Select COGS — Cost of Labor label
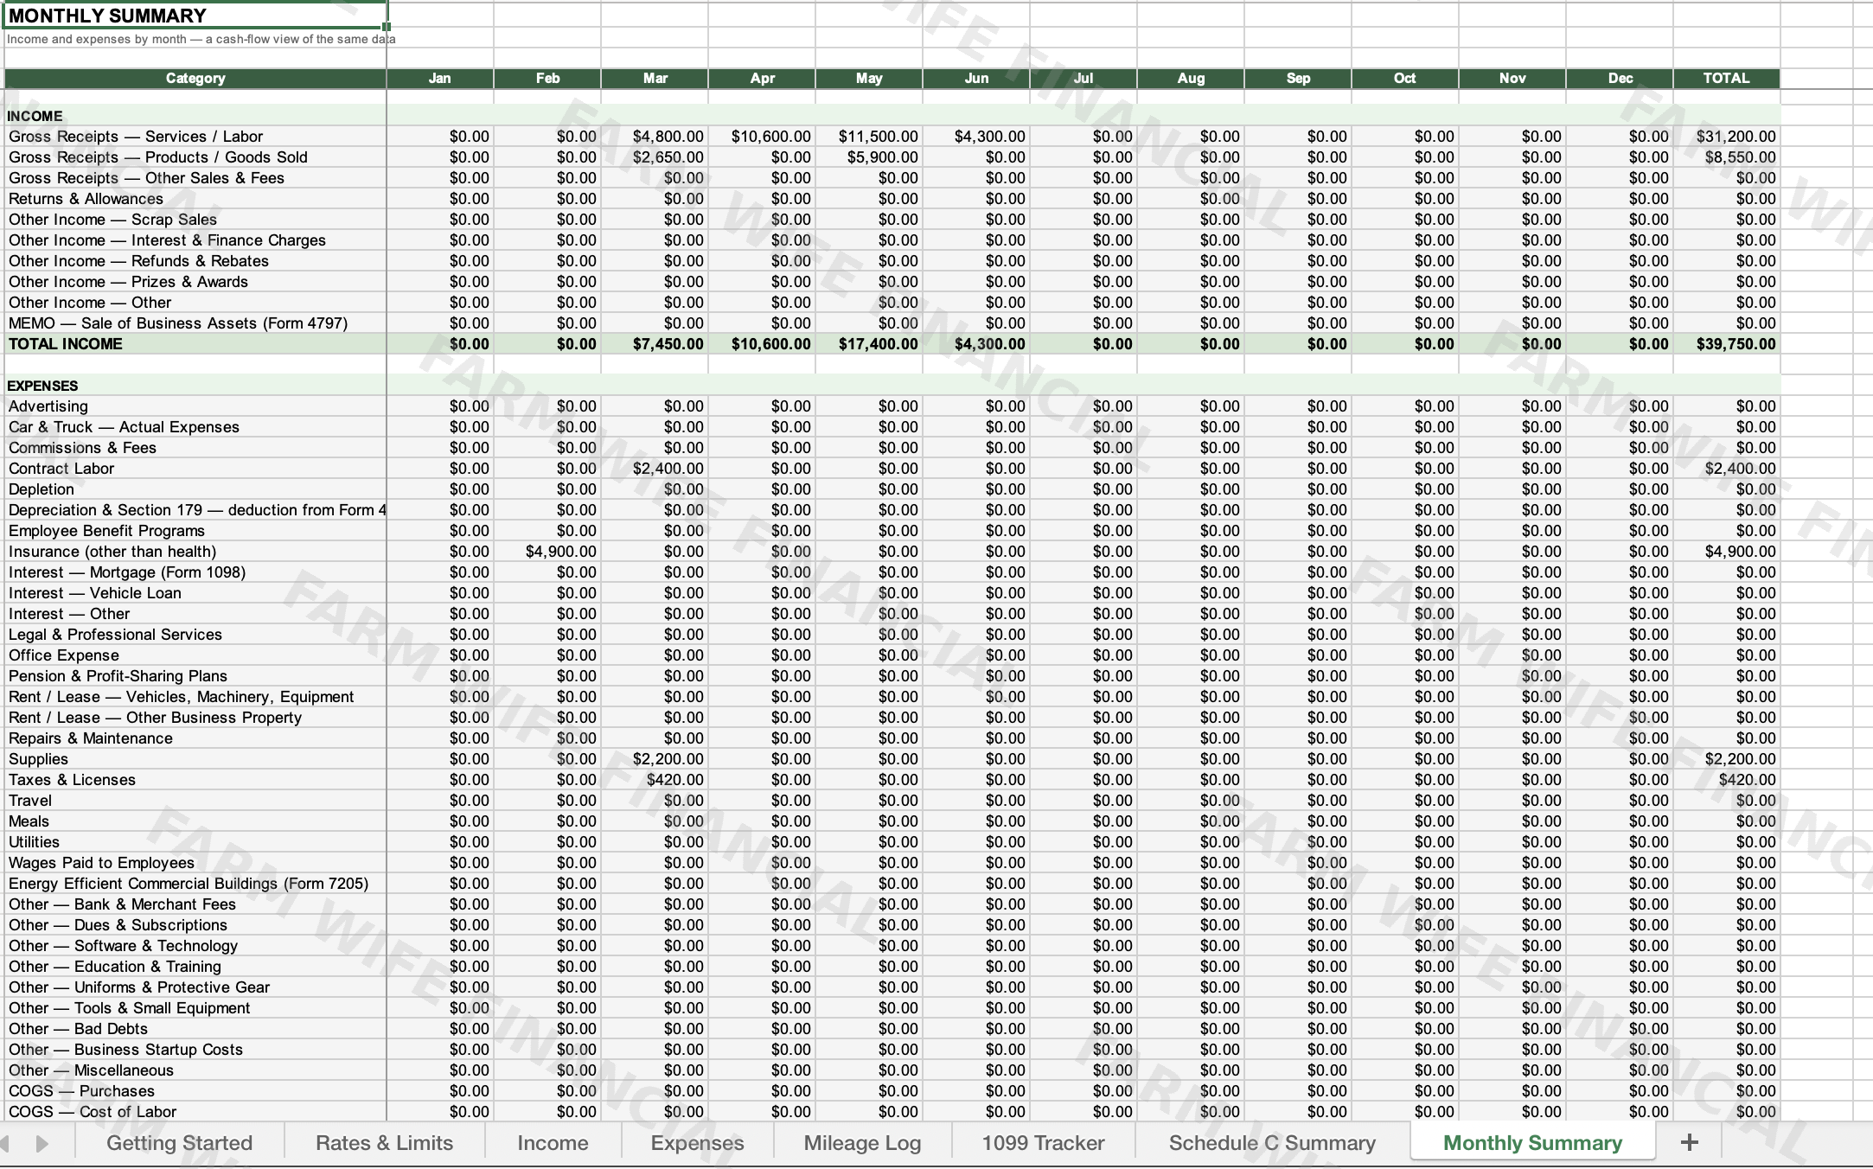This screenshot has width=1873, height=1169. [93, 1112]
